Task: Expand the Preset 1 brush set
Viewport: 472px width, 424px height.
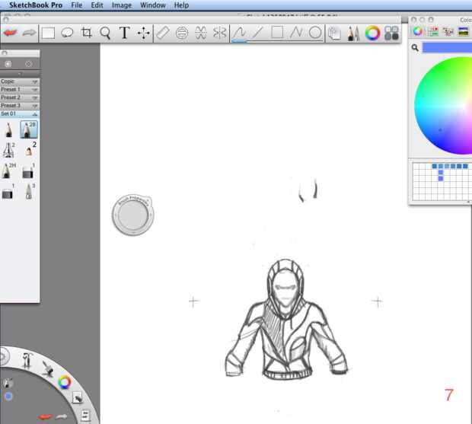Action: click(20, 90)
